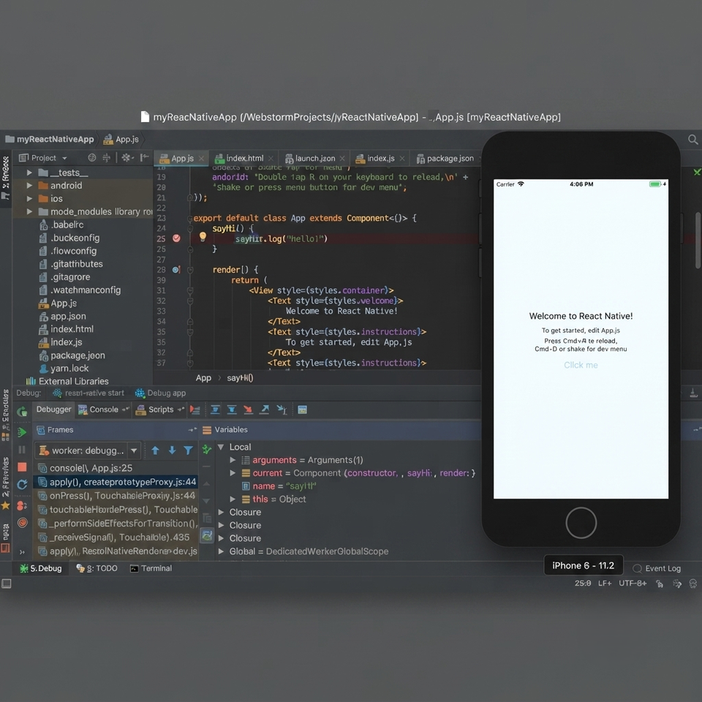This screenshot has height=702, width=702.
Task: Expand the ios folder
Action: (x=29, y=198)
